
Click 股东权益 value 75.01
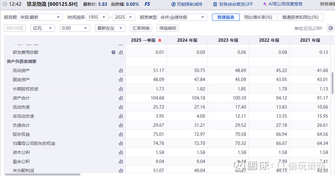159,134
